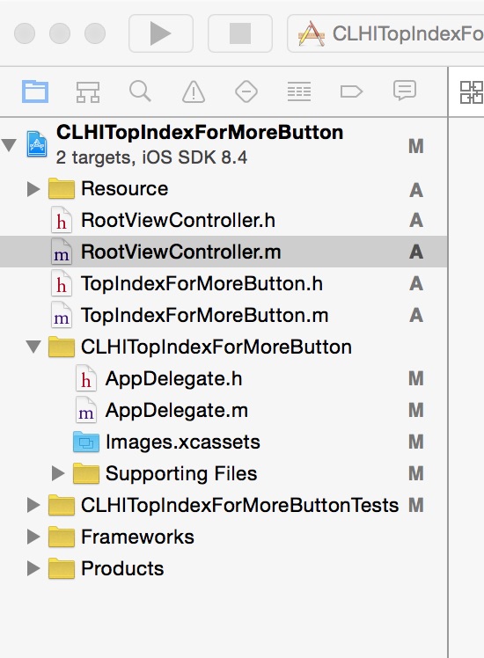Expand the Products folder

click(33, 568)
